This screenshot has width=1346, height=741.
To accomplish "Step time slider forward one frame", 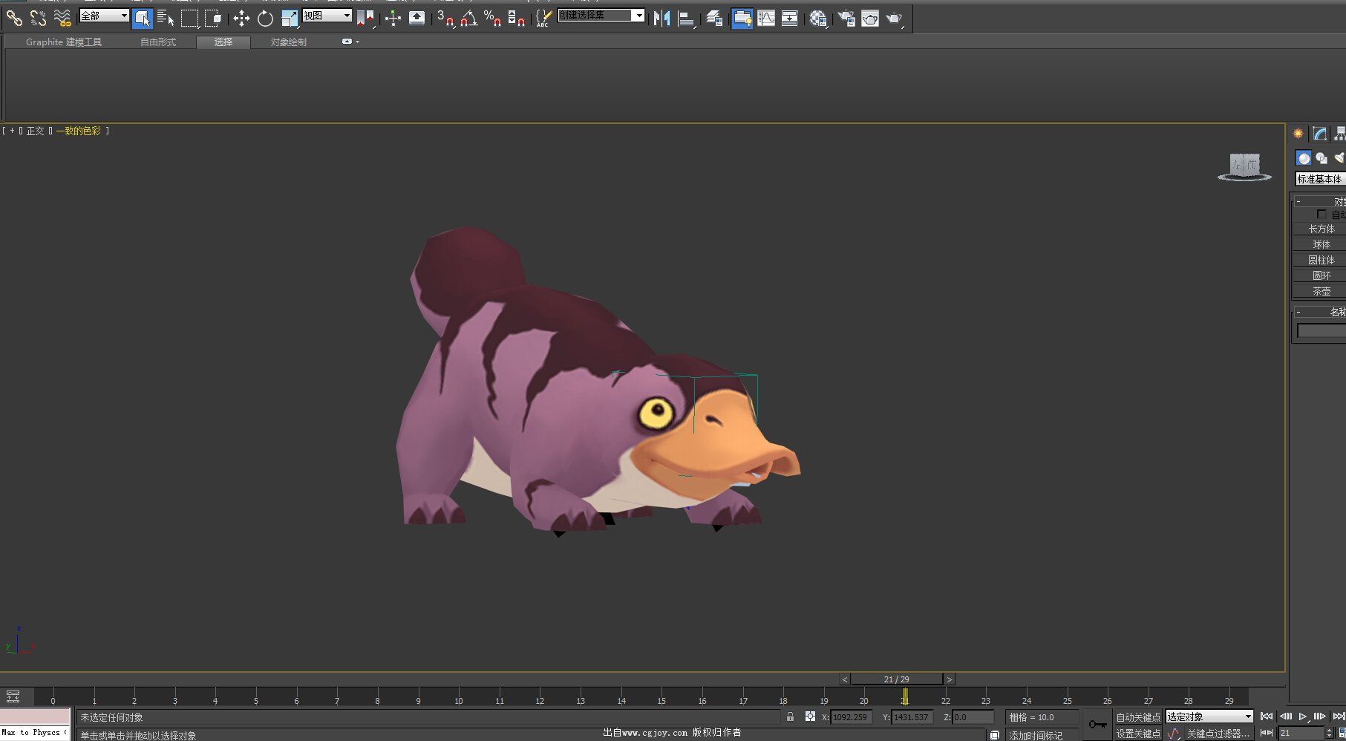I will [949, 679].
